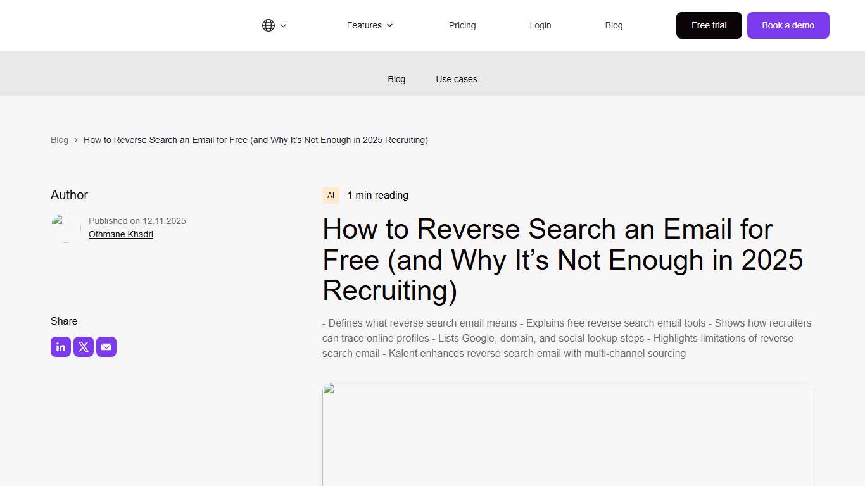Open Othmane Khadri's author profile

tap(120, 234)
